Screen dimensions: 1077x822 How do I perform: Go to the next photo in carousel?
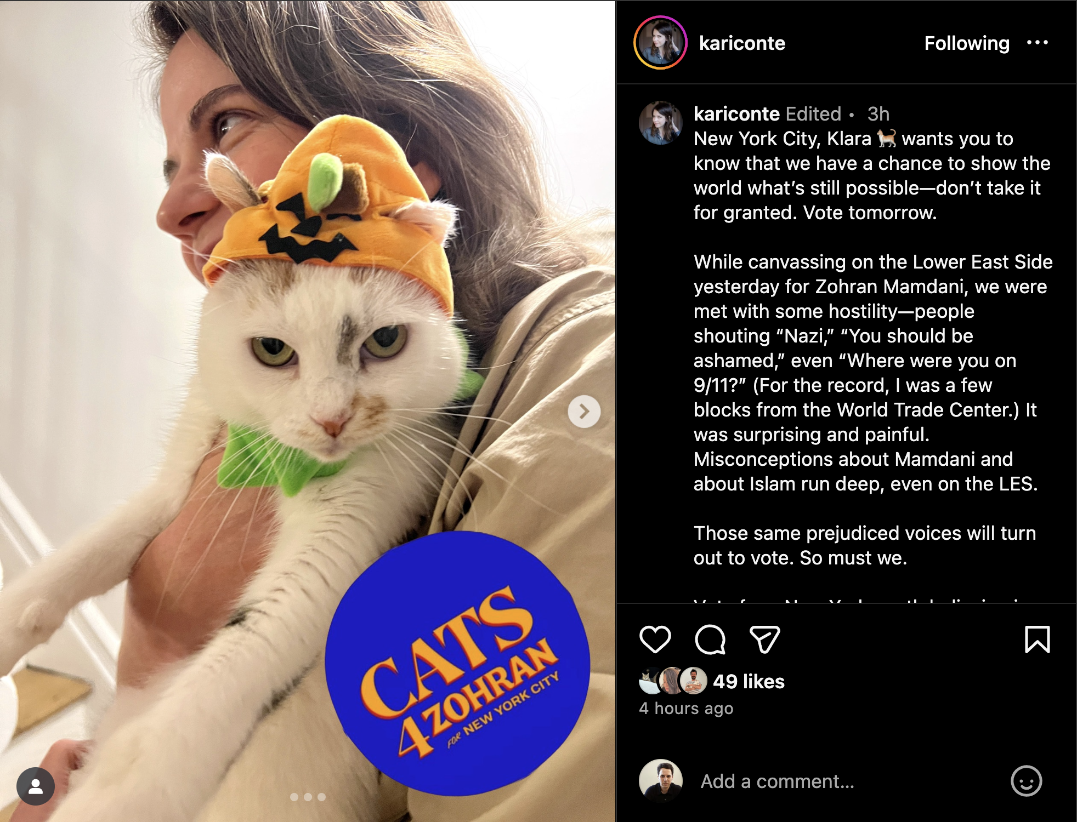[x=584, y=412]
